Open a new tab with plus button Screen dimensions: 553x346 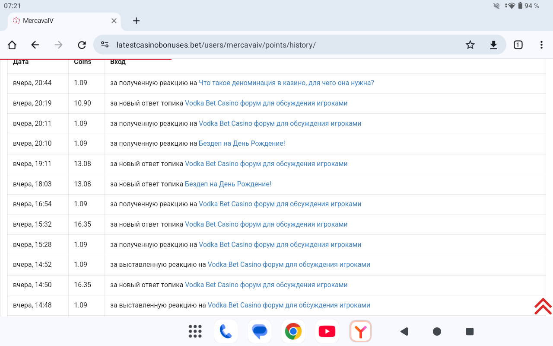[x=137, y=21]
